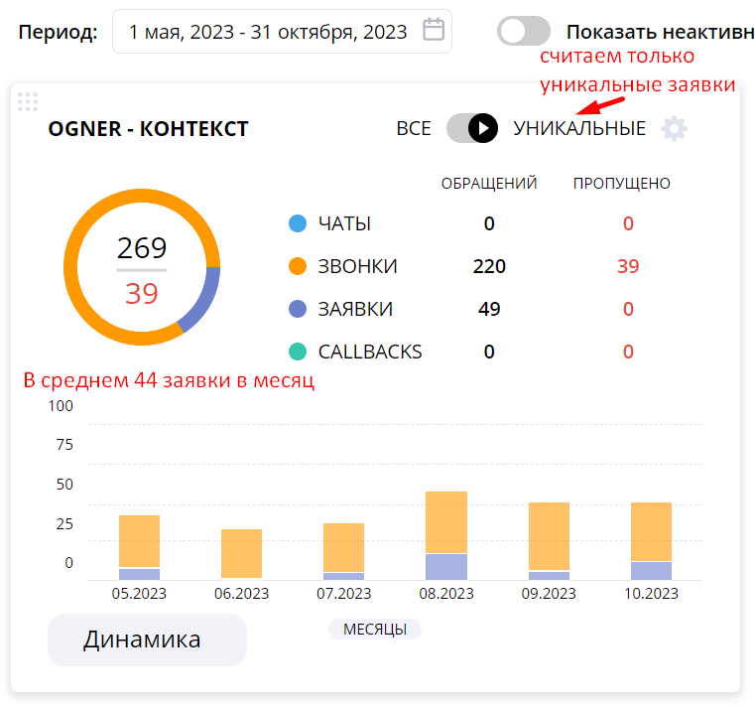Open widget settings gear icon
The width and height of the screenshot is (755, 711).
pyautogui.click(x=674, y=128)
